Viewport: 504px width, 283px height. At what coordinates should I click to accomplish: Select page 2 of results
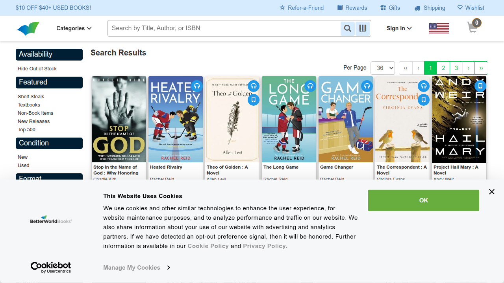tap(443, 68)
